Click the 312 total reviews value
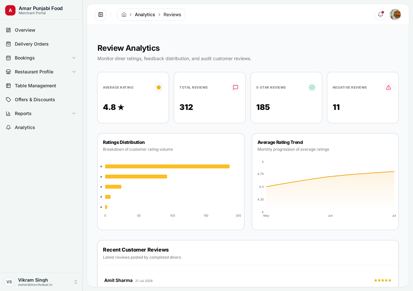This screenshot has width=413, height=291. click(186, 107)
